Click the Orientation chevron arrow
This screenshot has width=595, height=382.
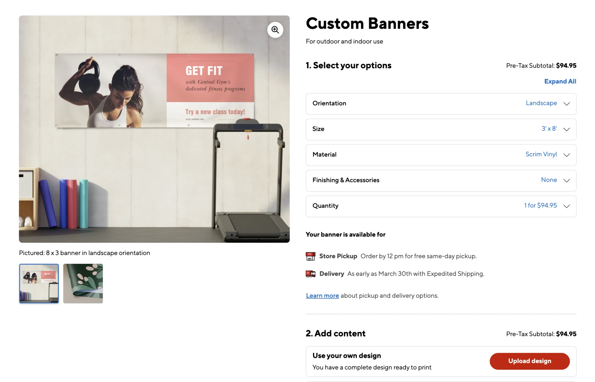click(x=567, y=104)
